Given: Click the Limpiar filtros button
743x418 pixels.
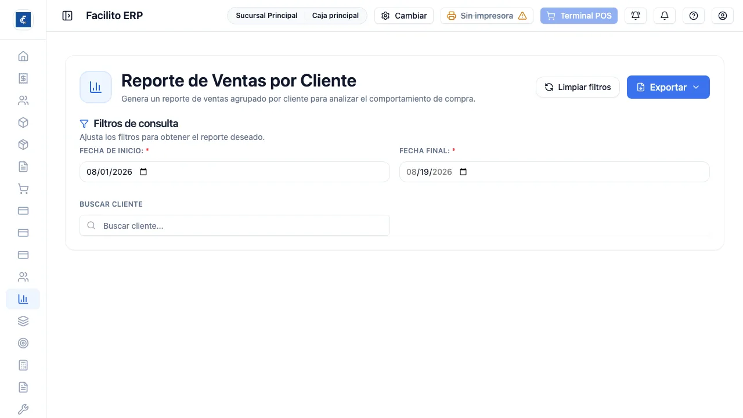Looking at the screenshot, I should coord(578,87).
